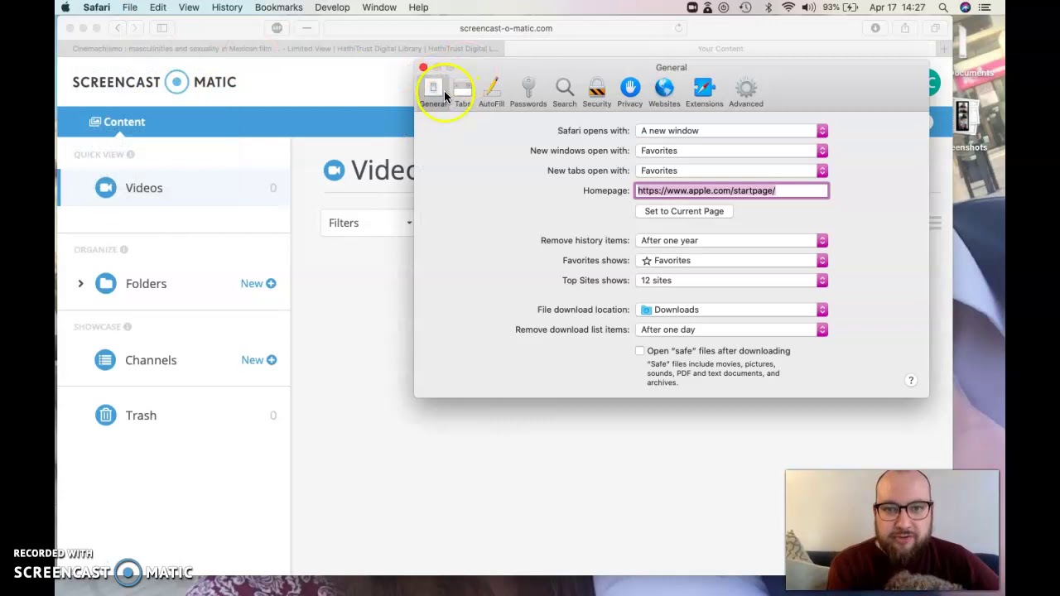Open macOS Spotlight search
Viewport: 1060px width, 596px height.
943,7
